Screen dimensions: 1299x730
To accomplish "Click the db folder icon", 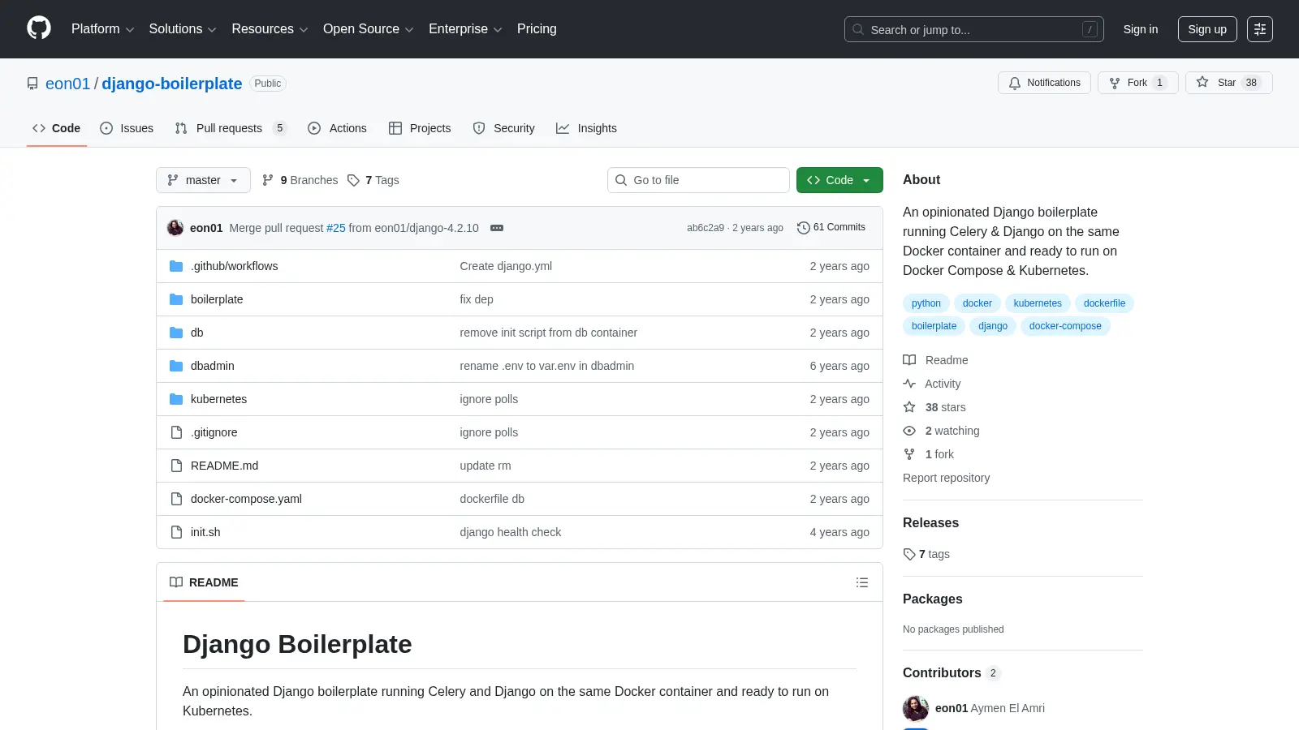I will 176,333.
